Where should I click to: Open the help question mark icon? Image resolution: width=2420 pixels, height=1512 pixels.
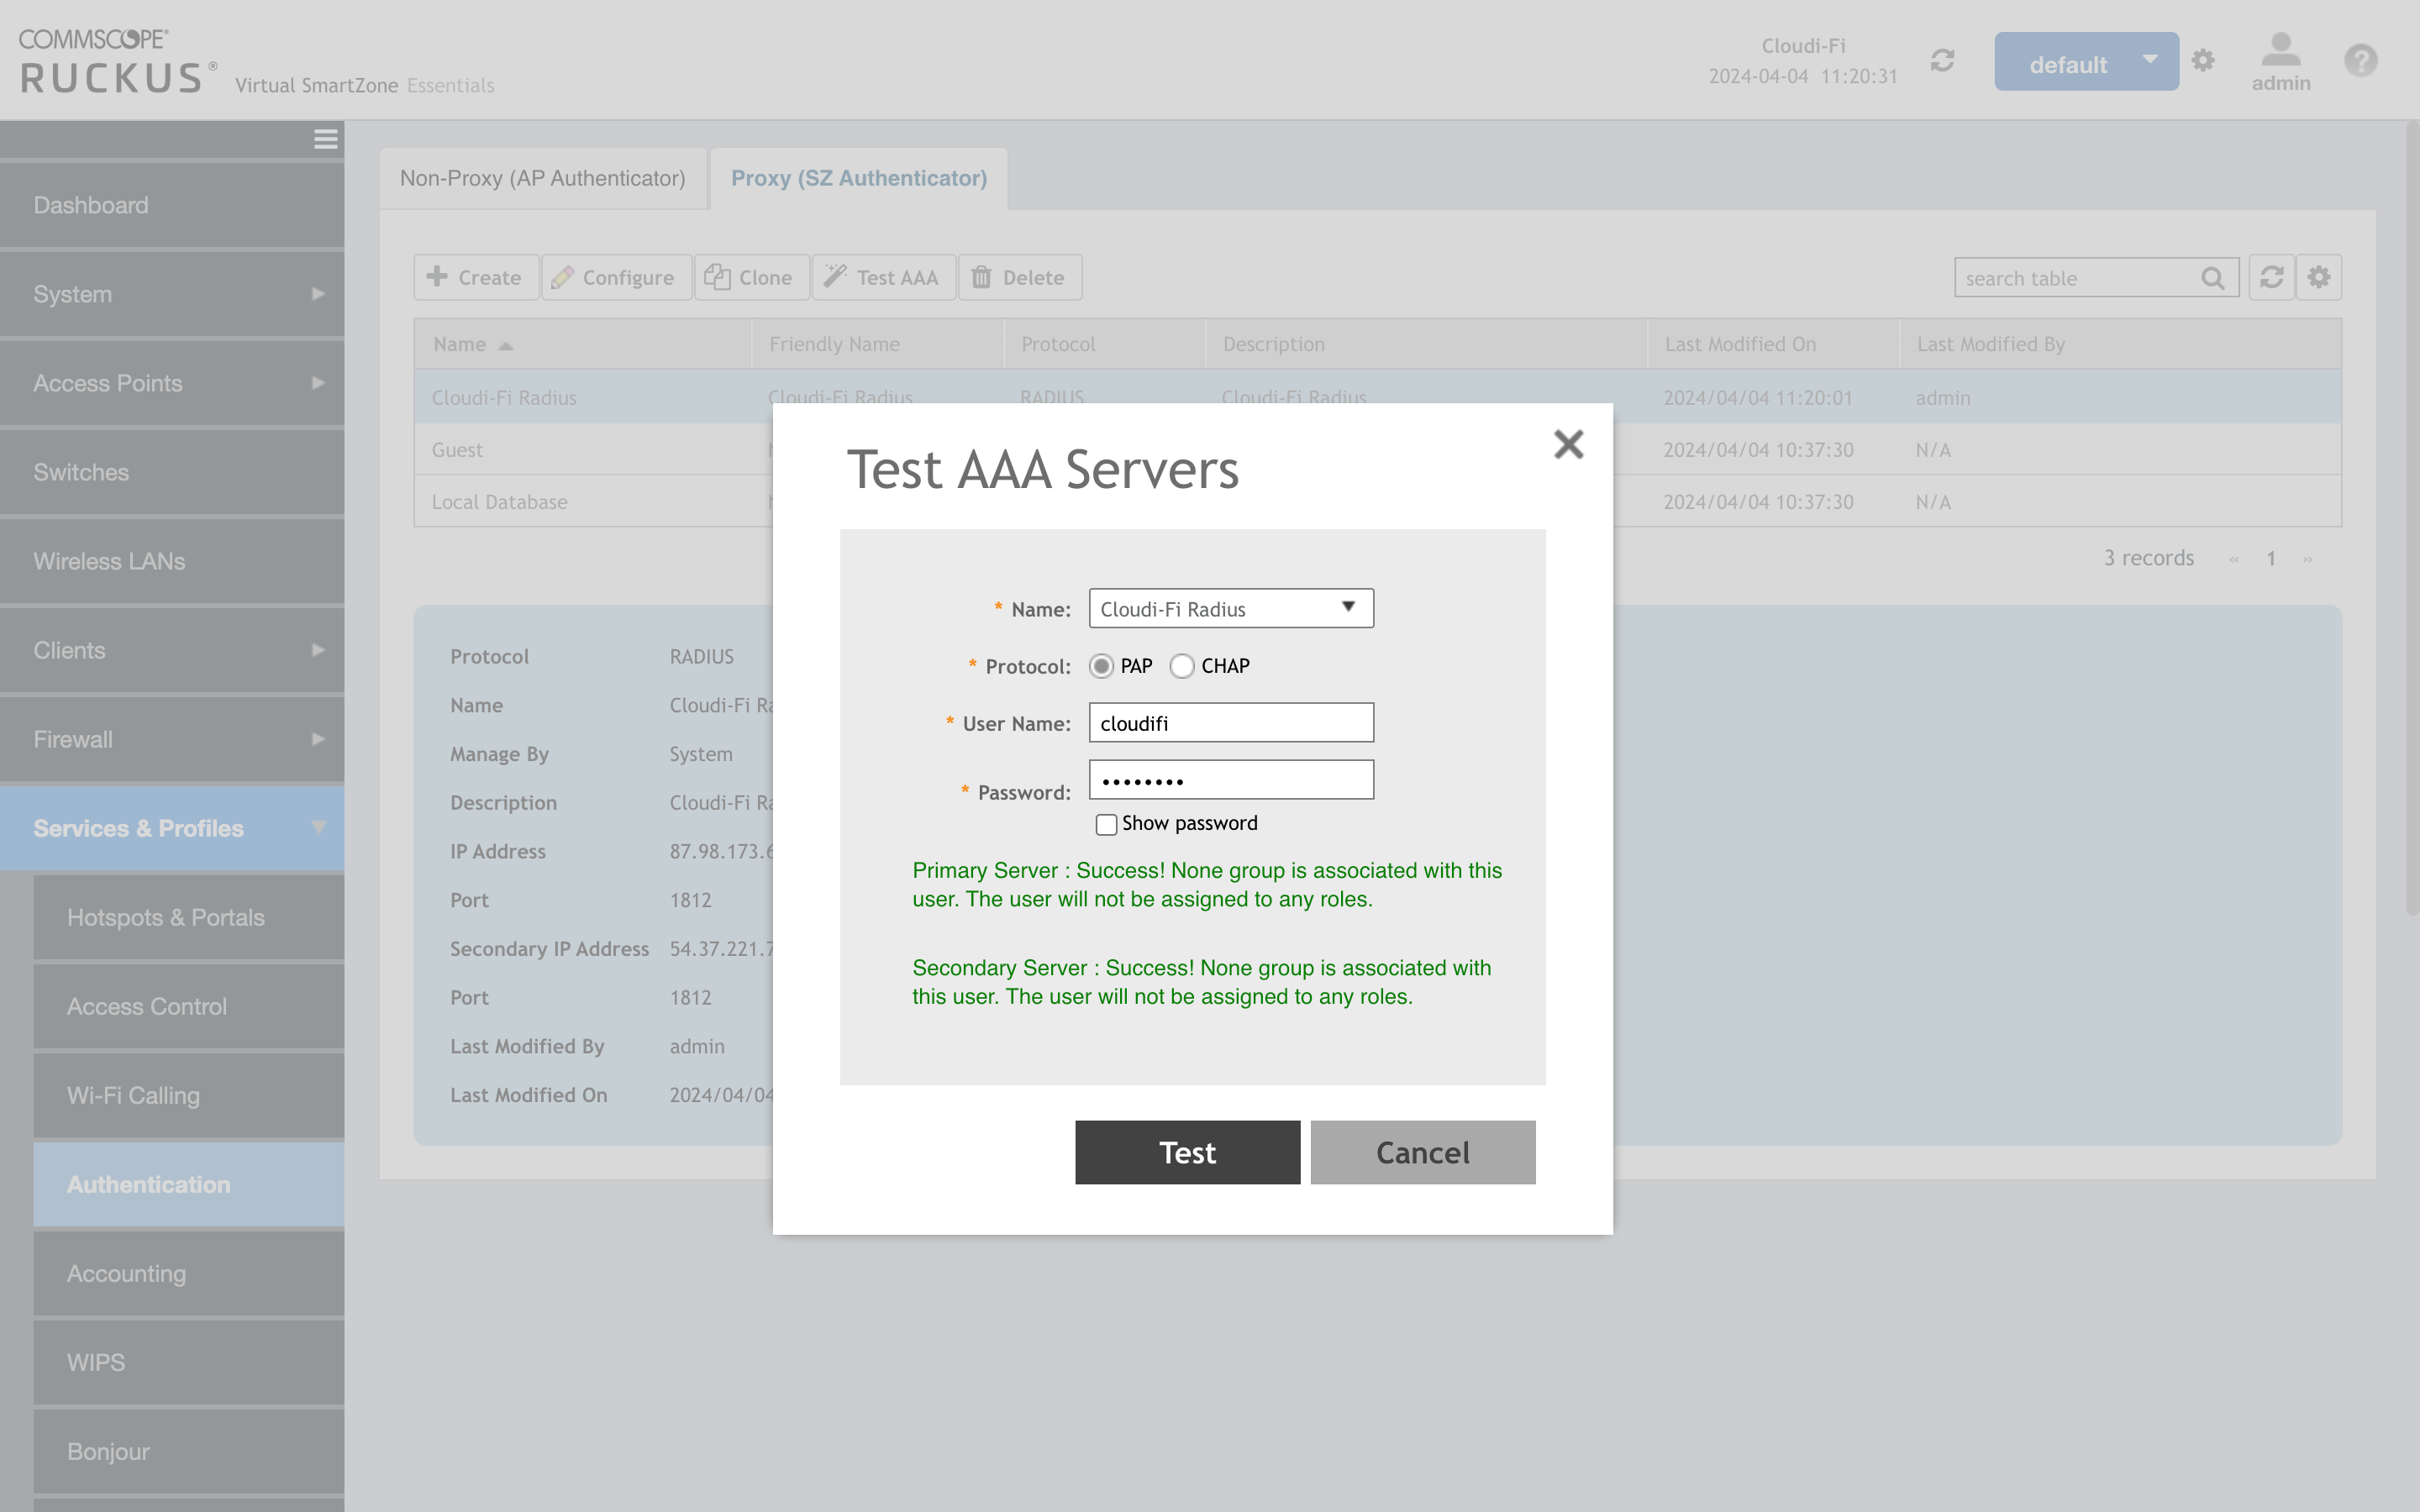coord(2361,61)
